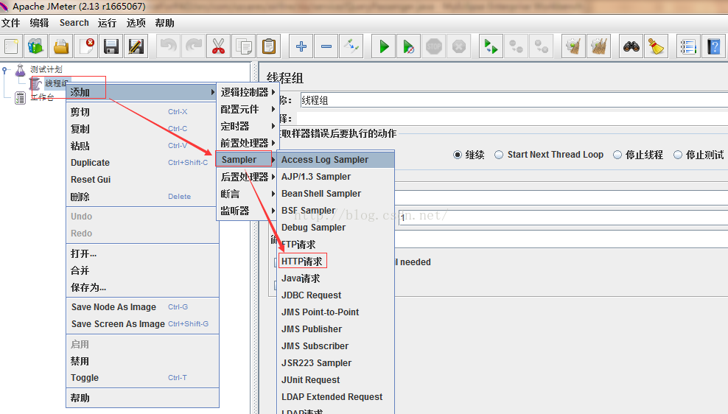This screenshot has height=414, width=728.
Task: Select Start Next Thread Loop radio button
Action: [x=499, y=155]
